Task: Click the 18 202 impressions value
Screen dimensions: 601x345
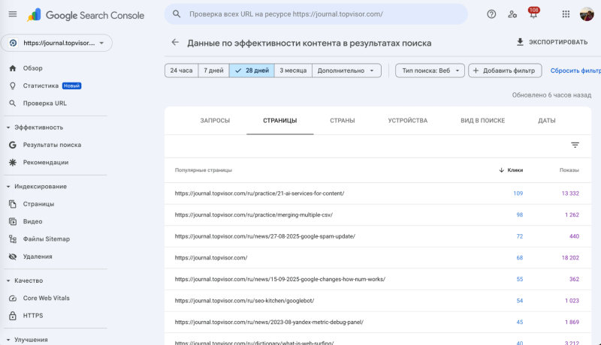Action: 570,257
